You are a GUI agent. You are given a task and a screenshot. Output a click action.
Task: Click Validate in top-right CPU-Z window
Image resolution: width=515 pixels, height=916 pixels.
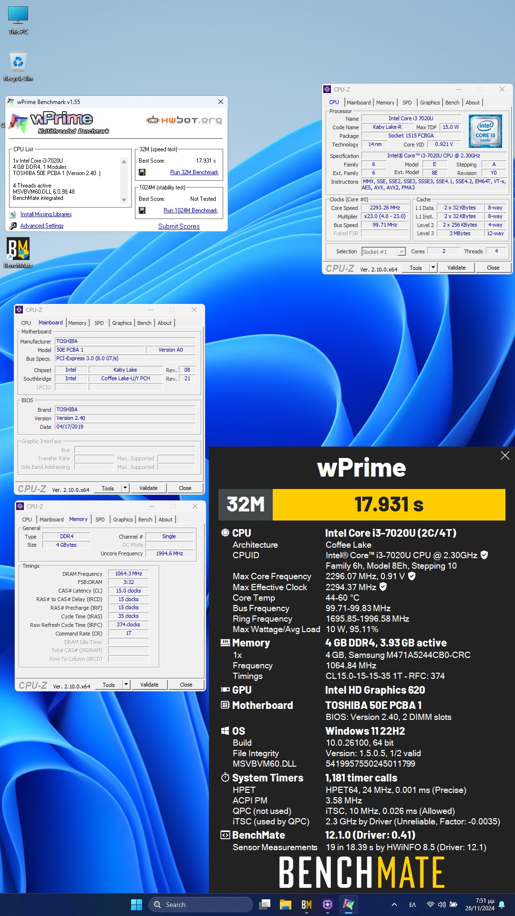tap(456, 268)
